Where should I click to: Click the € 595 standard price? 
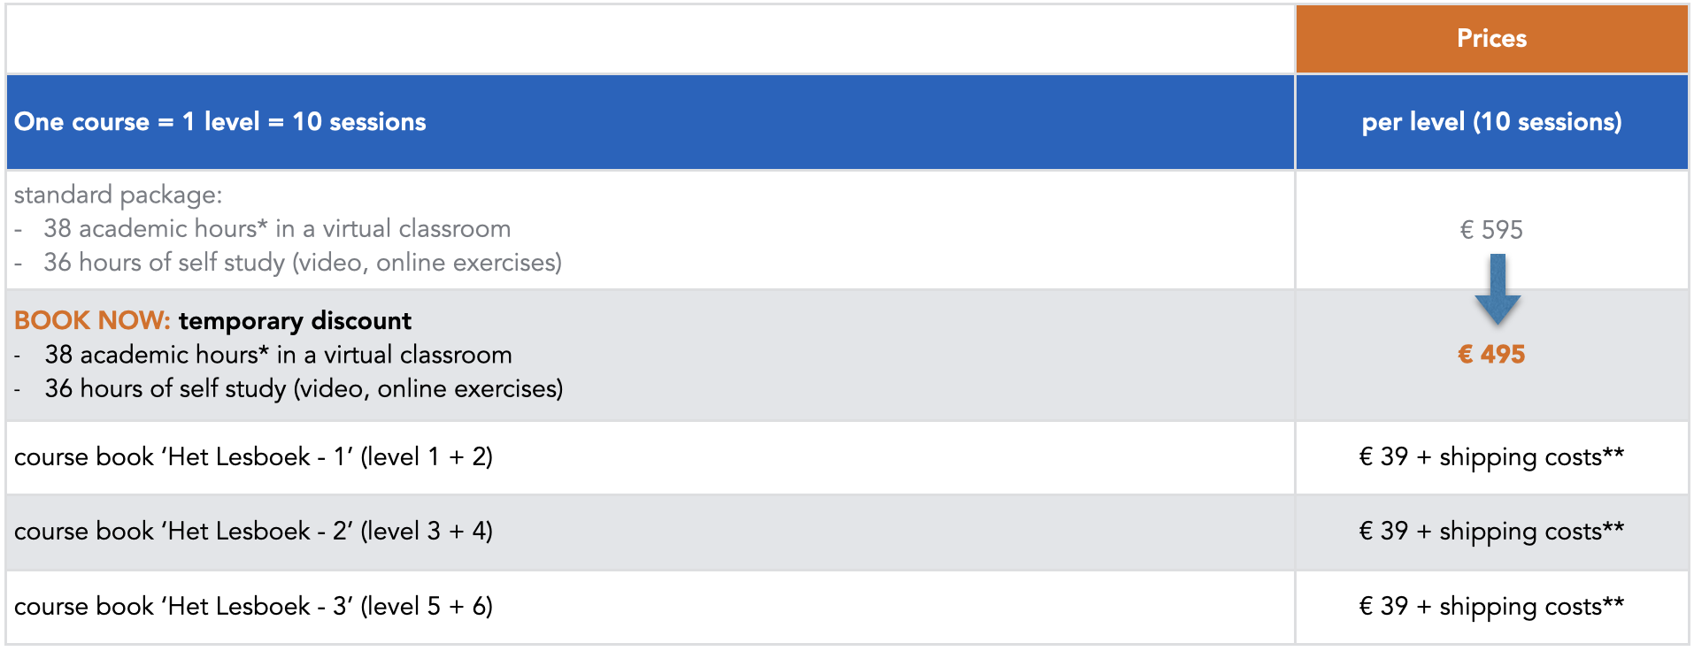1491,230
